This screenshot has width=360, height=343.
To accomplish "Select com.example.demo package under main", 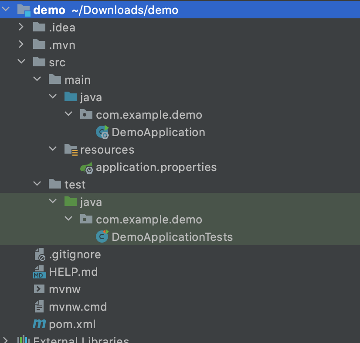I will click(149, 115).
